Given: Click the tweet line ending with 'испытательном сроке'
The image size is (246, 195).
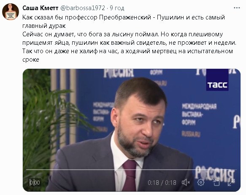Looking at the screenshot, I should click(127, 55).
